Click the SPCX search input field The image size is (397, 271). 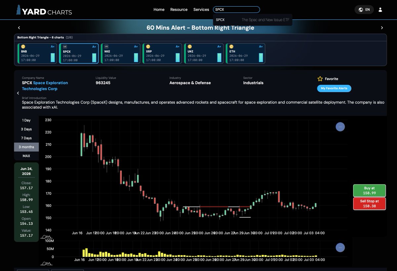point(237,10)
